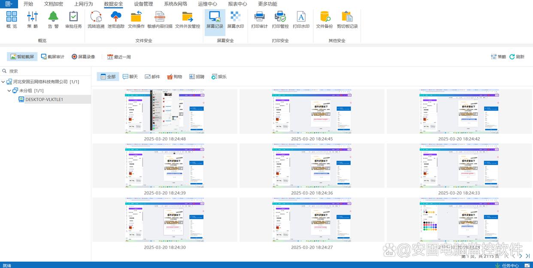This screenshot has width=533, height=268.
Task: Click the 刷新 refresh button
Action: pyautogui.click(x=517, y=57)
